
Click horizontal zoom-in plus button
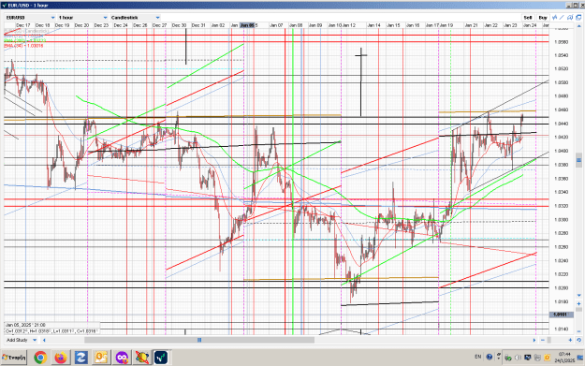pyautogui.click(x=570, y=340)
